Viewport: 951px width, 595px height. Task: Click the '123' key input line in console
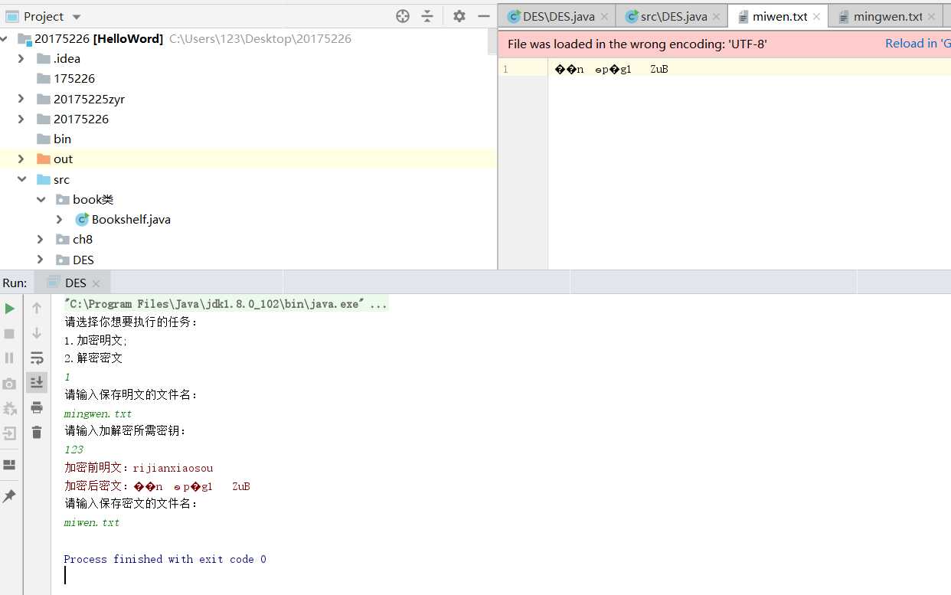(74, 450)
